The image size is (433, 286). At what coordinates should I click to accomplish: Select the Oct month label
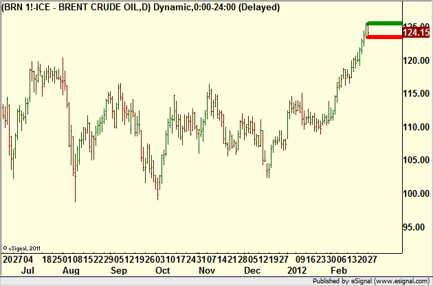click(163, 270)
